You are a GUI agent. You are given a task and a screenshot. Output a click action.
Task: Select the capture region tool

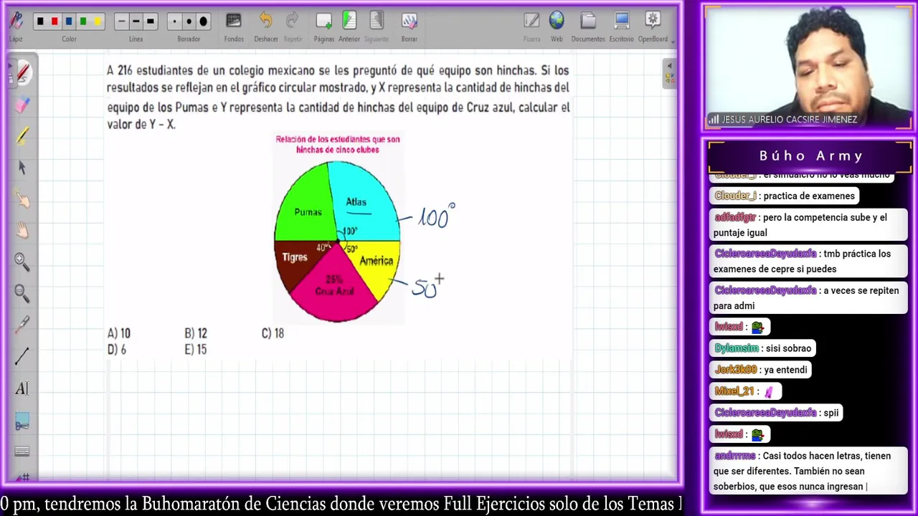(22, 420)
